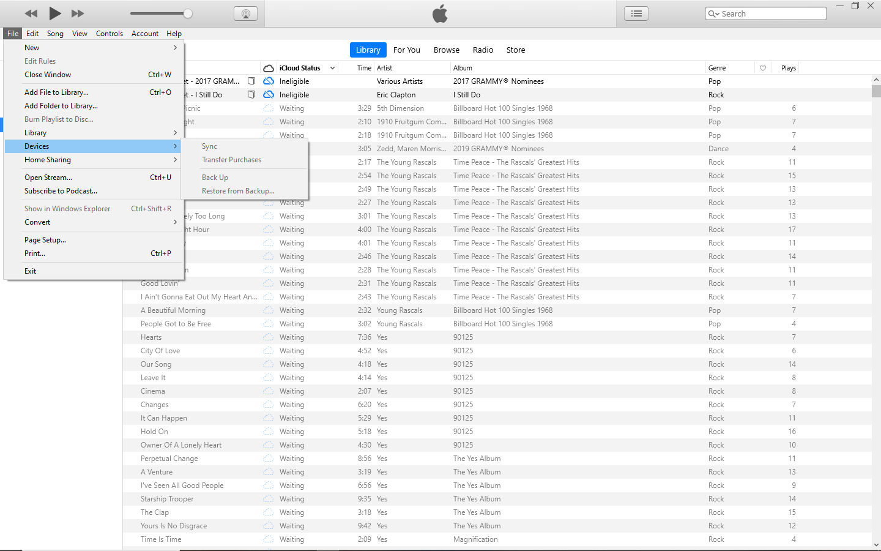Screen dimensions: 881x551
Task: Click the rewind icon
Action: click(x=31, y=13)
